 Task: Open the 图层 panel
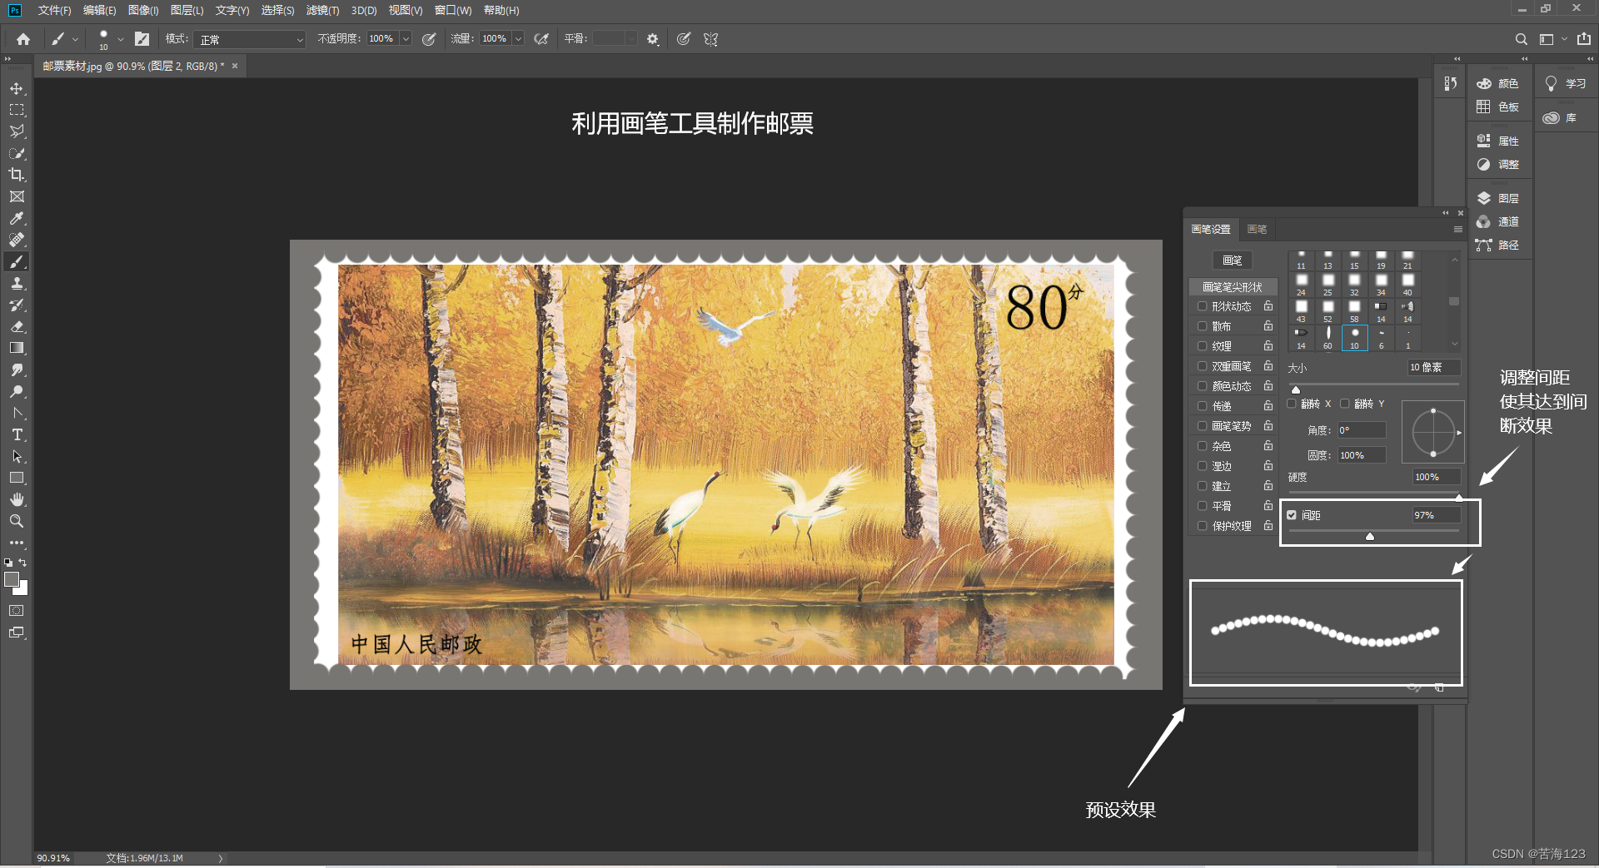(1499, 198)
